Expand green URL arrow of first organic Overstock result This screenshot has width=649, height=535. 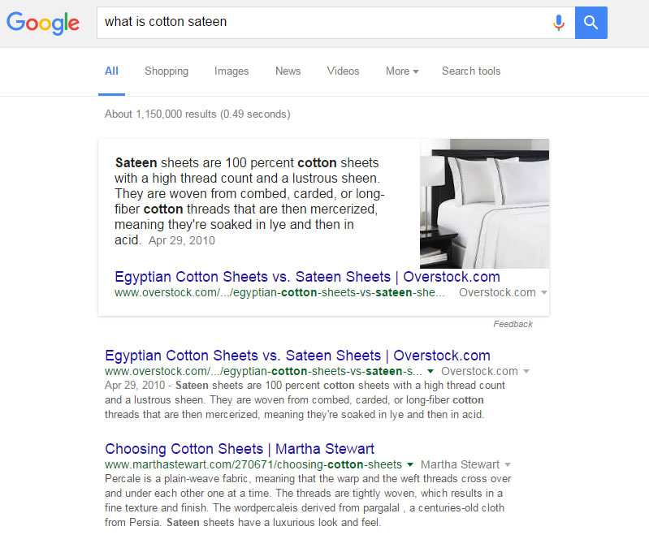click(432, 371)
